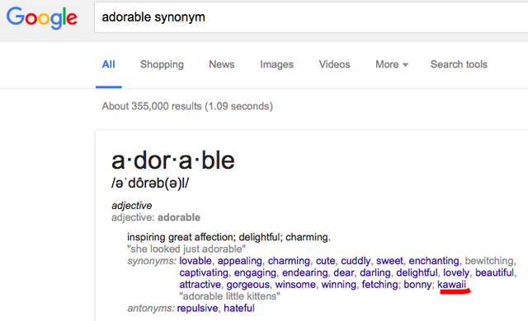528x321 pixels.
Task: Open the More dropdown menu
Action: (x=392, y=64)
